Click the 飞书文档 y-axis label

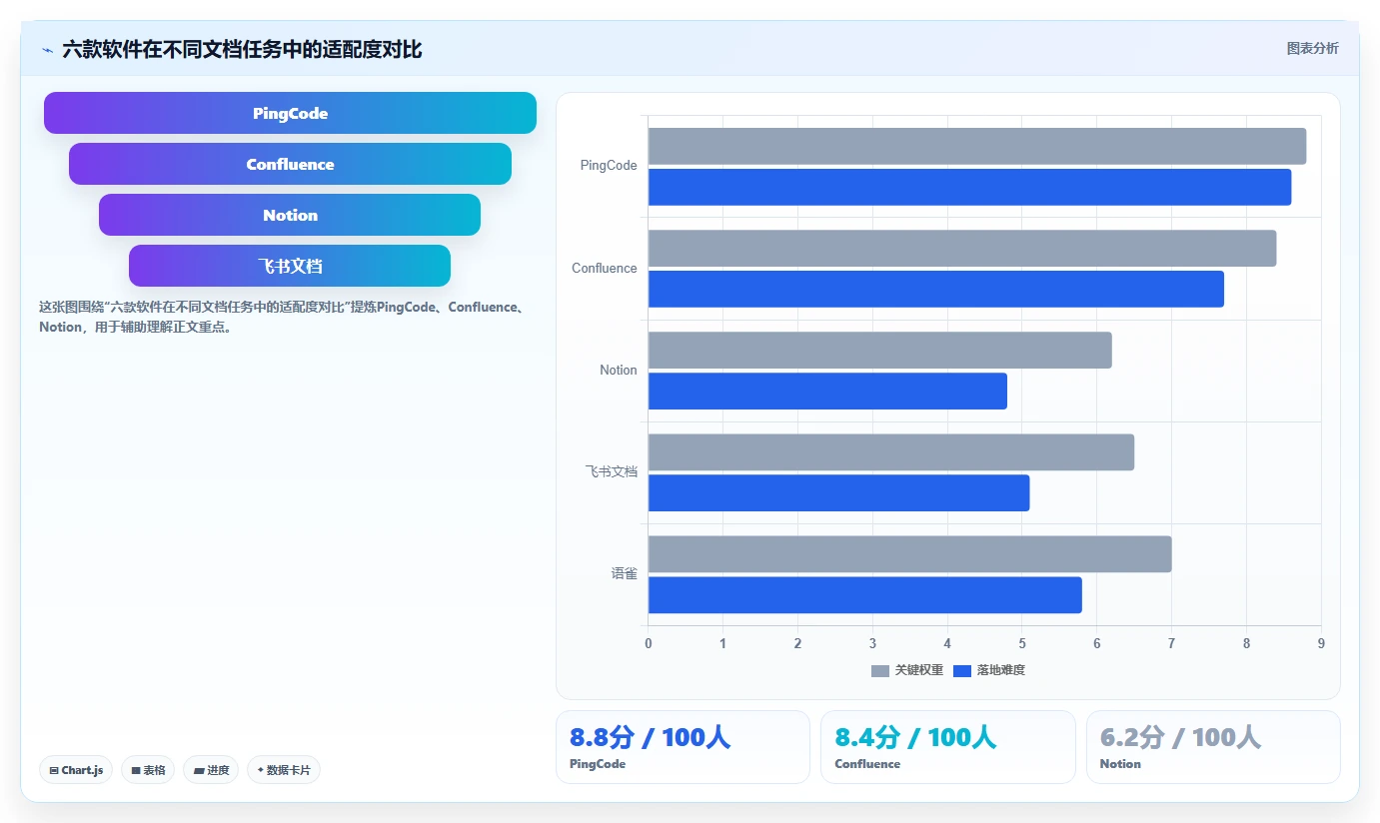pyautogui.click(x=612, y=471)
